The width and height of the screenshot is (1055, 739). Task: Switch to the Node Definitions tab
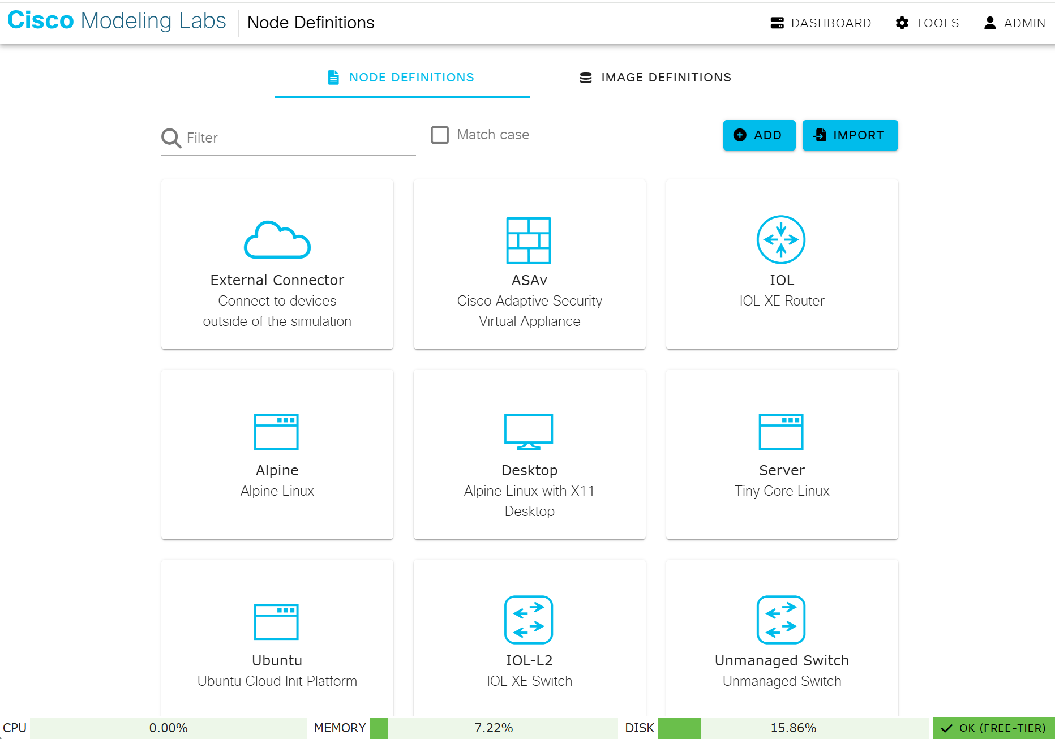click(x=402, y=78)
